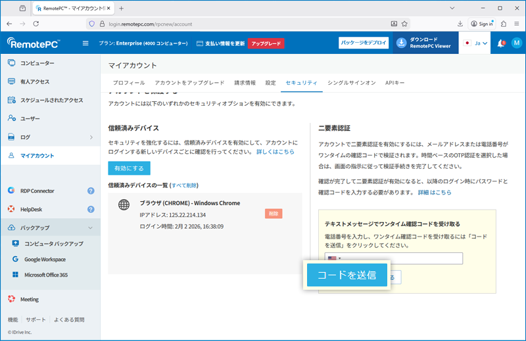Switch to the シングルサインオン tab
The height and width of the screenshot is (341, 526).
[352, 83]
